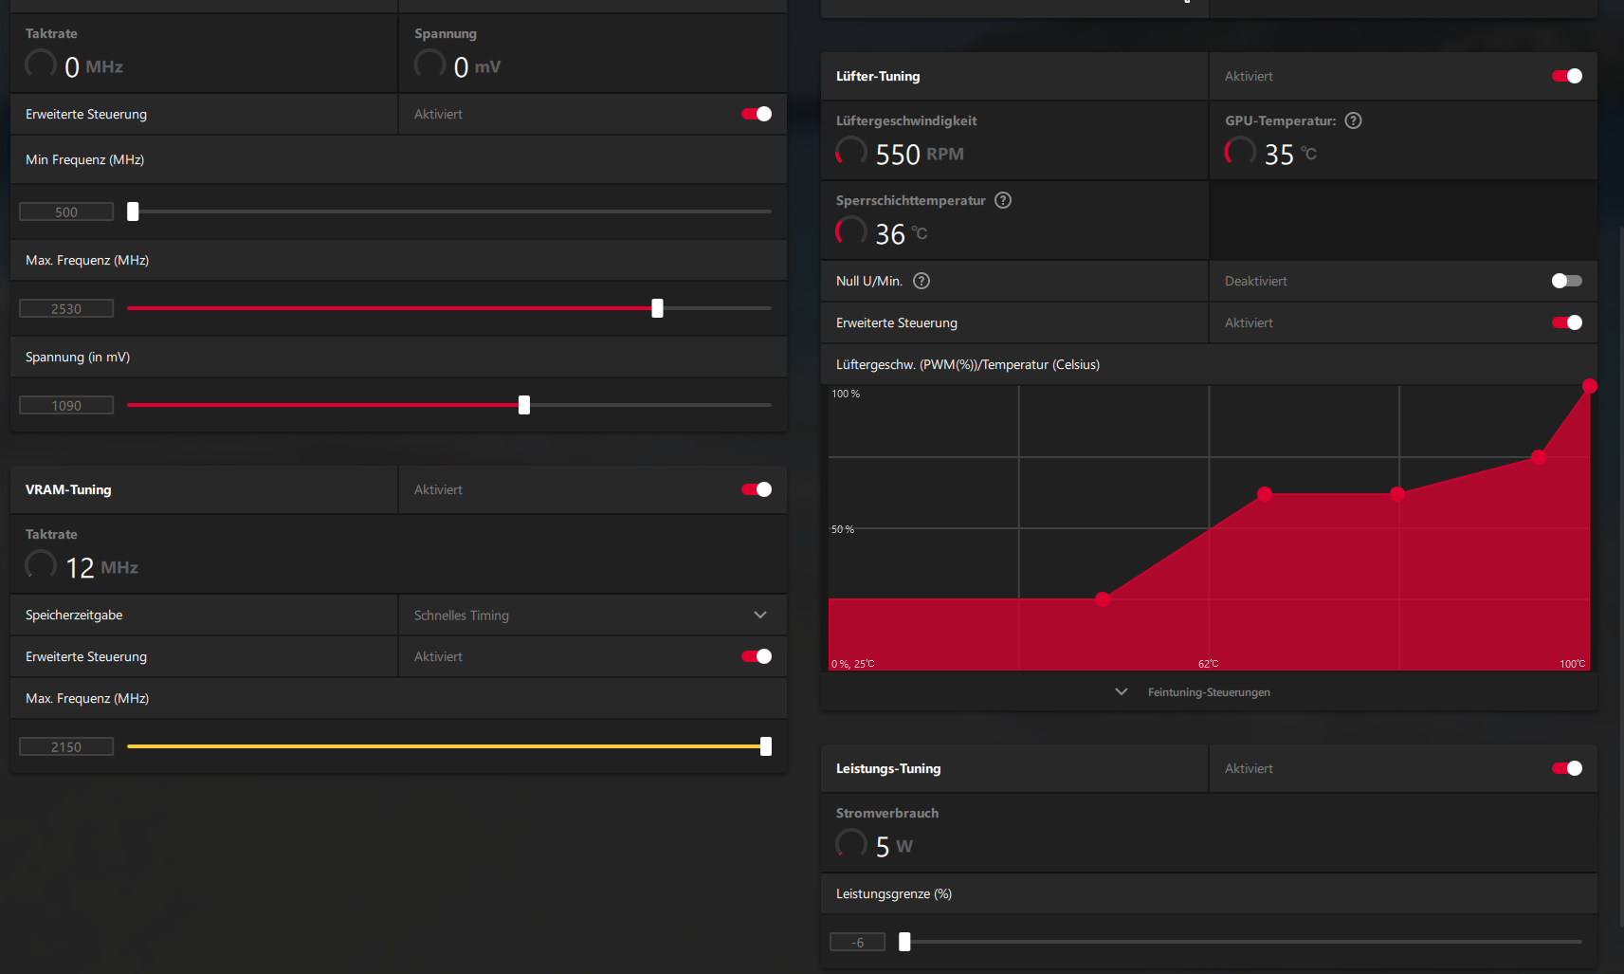The height and width of the screenshot is (974, 1624).
Task: Click the 12 MHz VRAM Taktrate reading
Action: (x=101, y=567)
